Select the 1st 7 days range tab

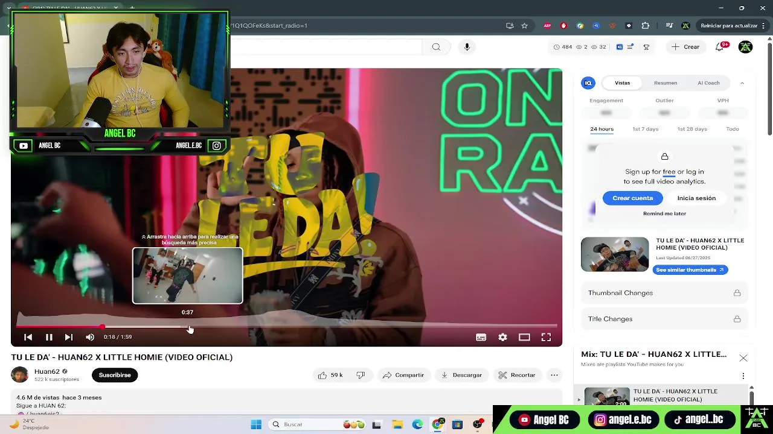coord(646,129)
